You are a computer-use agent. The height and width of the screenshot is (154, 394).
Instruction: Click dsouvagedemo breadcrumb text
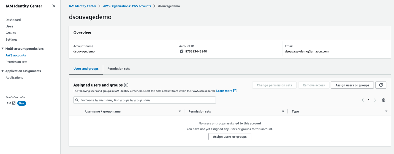[x=169, y=6]
